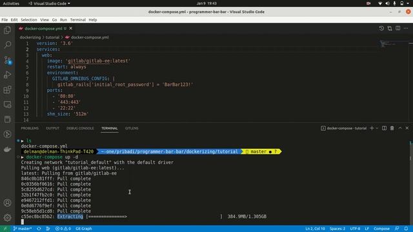Image resolution: width=413 pixels, height=232 pixels.
Task: Open Git Graph from status bar
Action: (84, 229)
